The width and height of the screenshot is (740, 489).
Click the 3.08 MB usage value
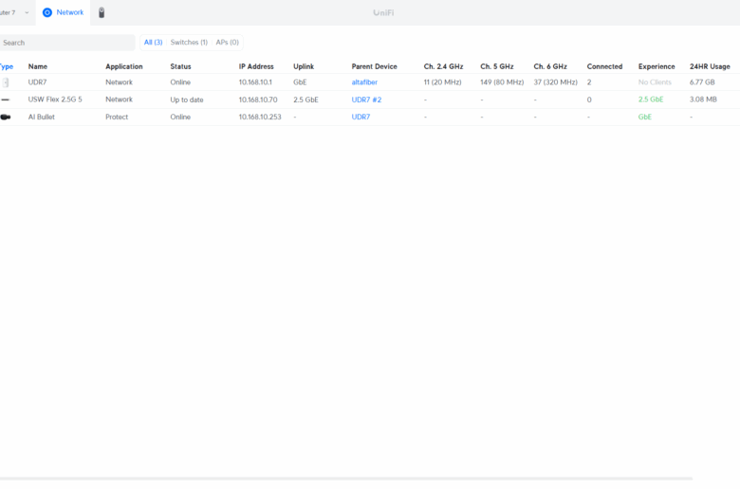(x=703, y=100)
